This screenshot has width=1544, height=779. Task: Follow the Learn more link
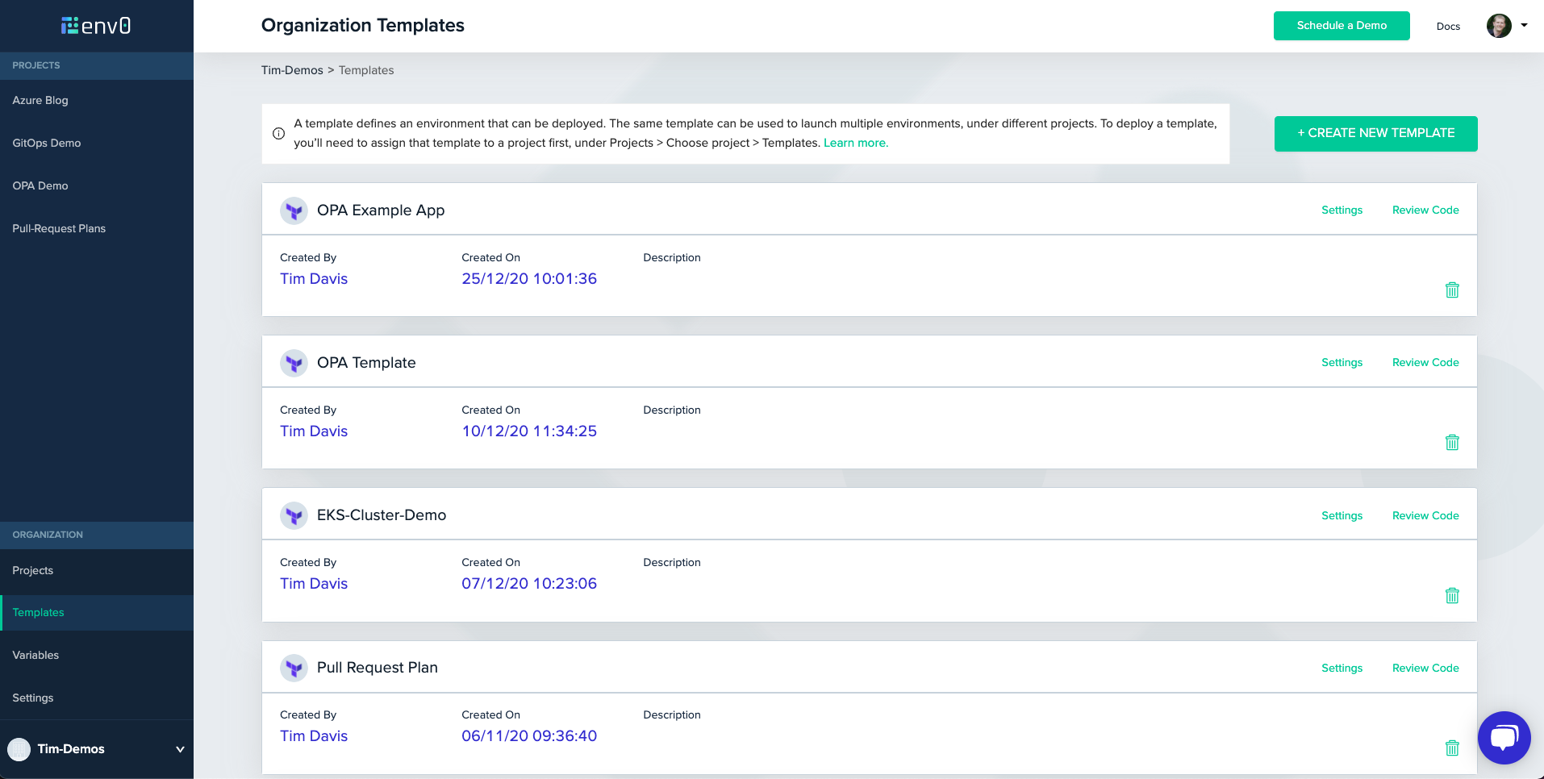click(856, 143)
